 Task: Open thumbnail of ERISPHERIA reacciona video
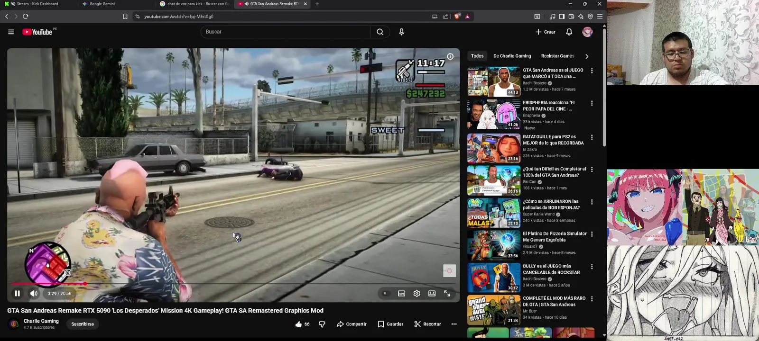pyautogui.click(x=494, y=114)
